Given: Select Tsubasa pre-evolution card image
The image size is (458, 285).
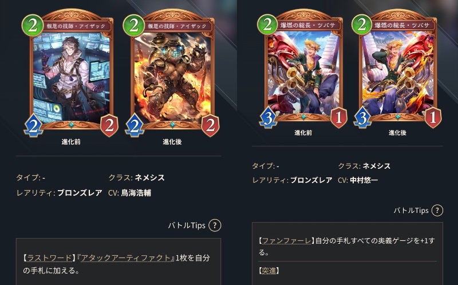Looking at the screenshot, I should tap(303, 69).
